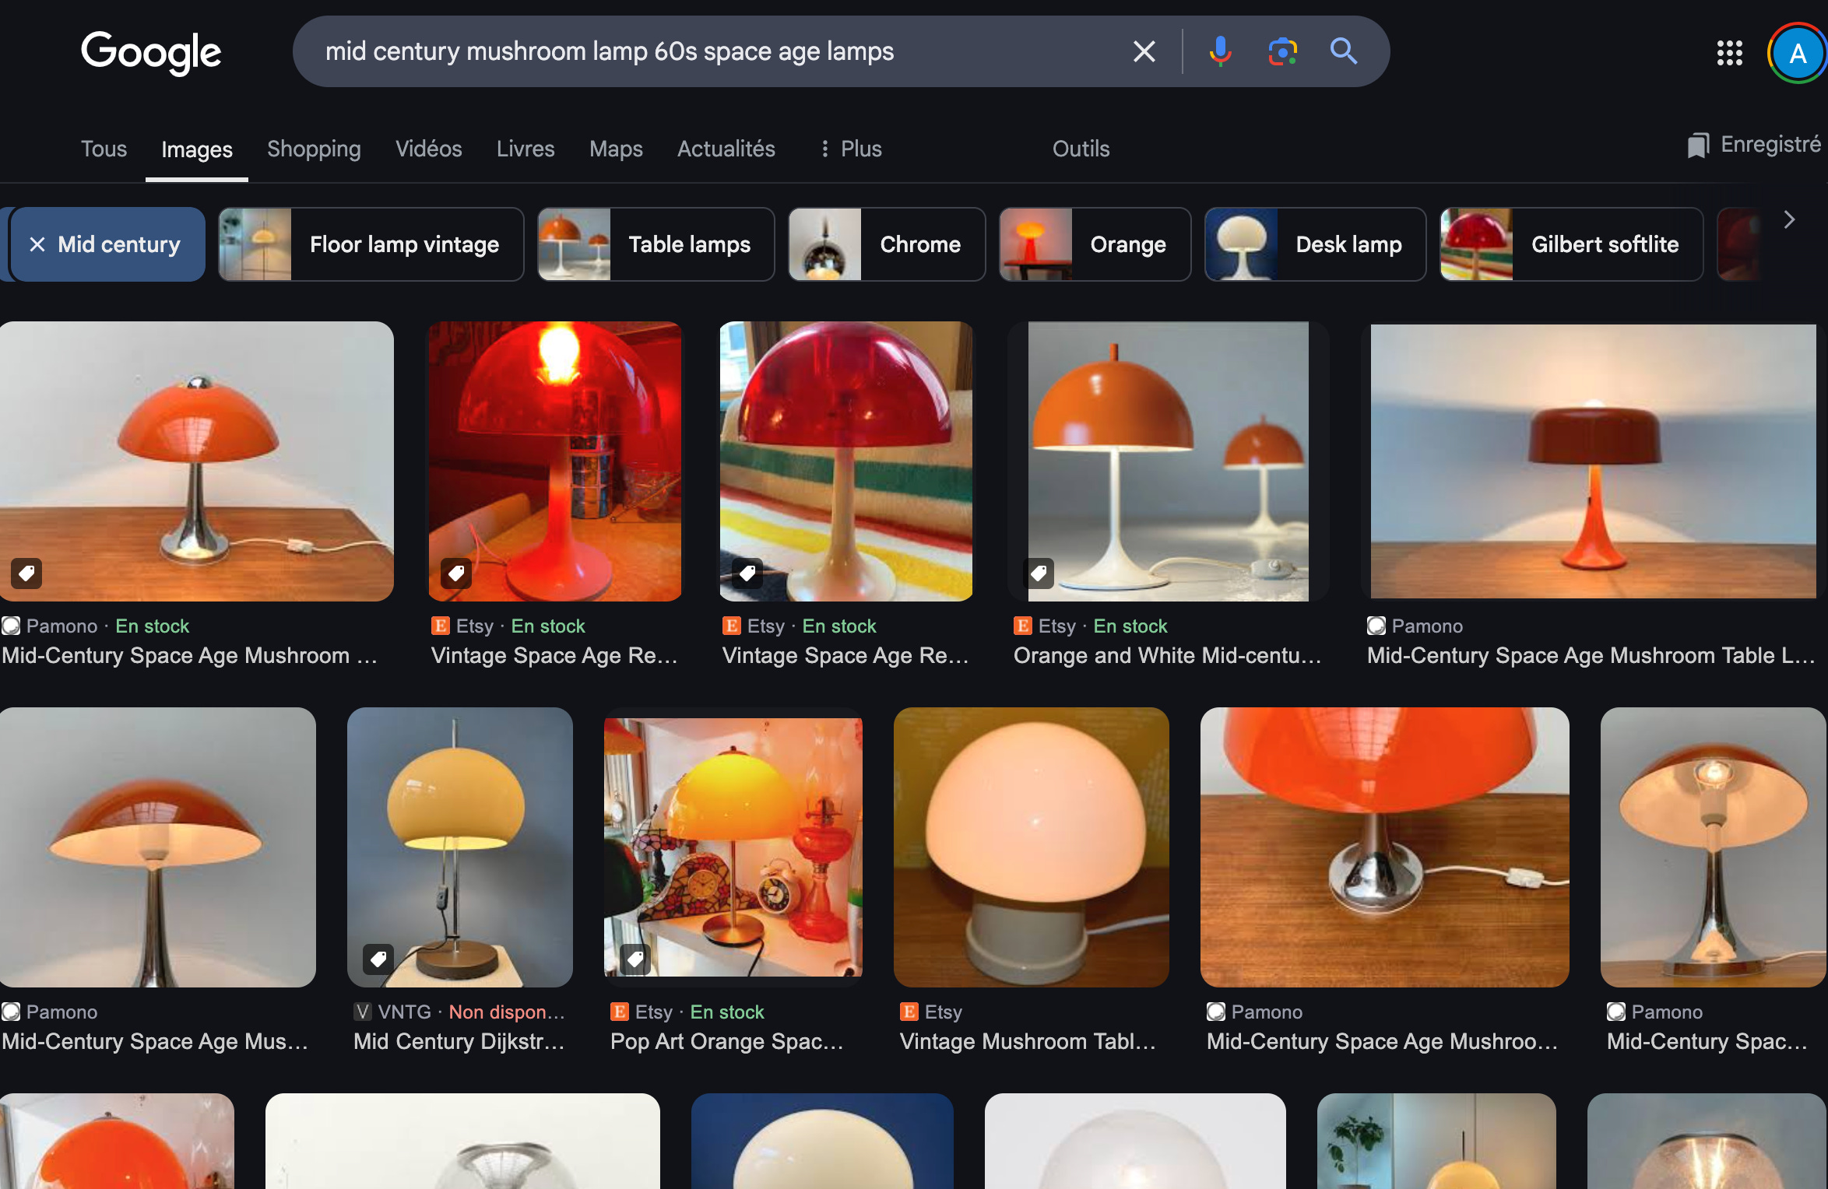Image resolution: width=1828 pixels, height=1189 pixels.
Task: Switch to the Vidéos tab
Action: 428,149
